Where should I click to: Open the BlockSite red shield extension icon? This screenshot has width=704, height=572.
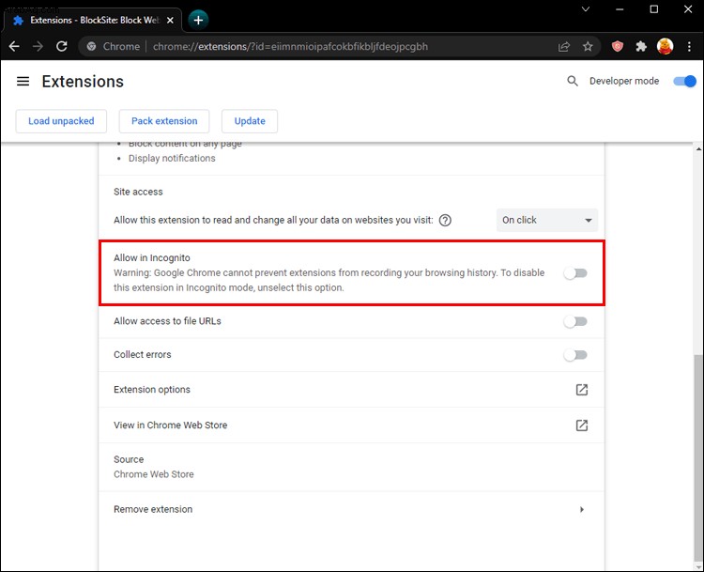pyautogui.click(x=618, y=46)
